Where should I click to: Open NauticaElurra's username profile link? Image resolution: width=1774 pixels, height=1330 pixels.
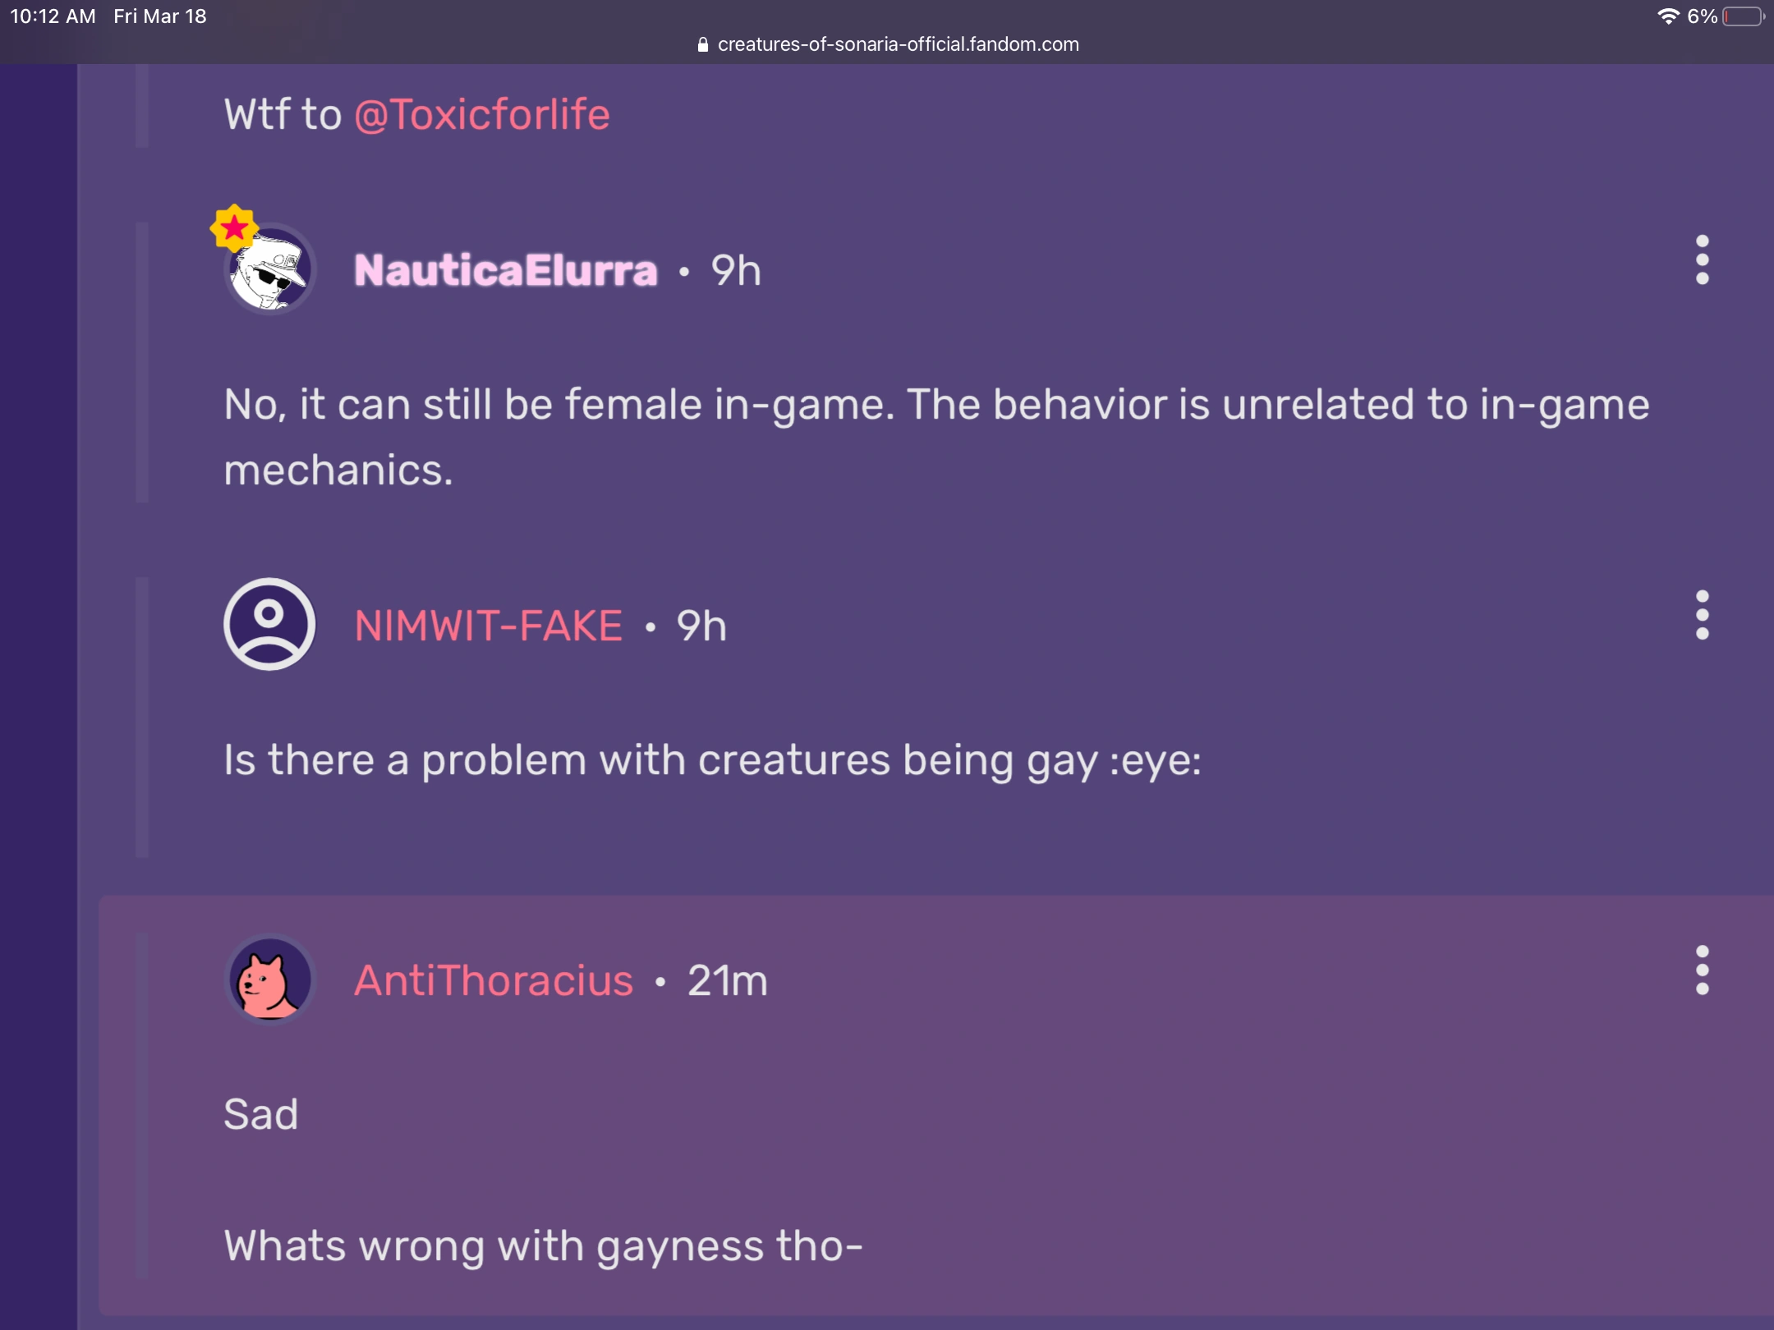(505, 271)
